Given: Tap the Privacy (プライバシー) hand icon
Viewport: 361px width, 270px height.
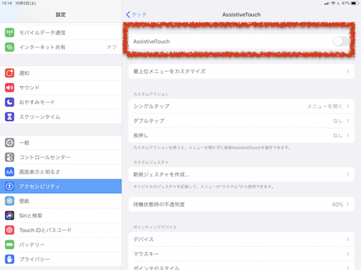Looking at the screenshot, I should point(9,259).
